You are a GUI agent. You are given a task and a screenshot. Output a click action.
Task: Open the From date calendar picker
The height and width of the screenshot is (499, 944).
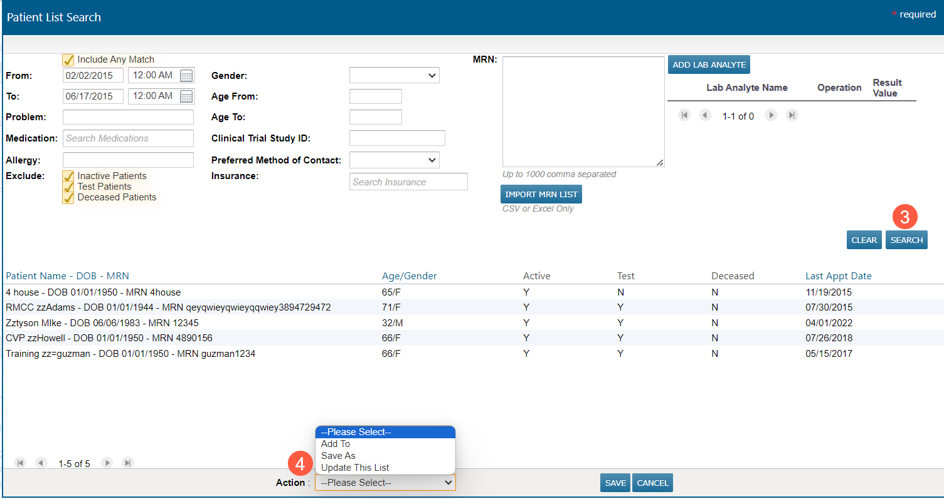point(186,76)
